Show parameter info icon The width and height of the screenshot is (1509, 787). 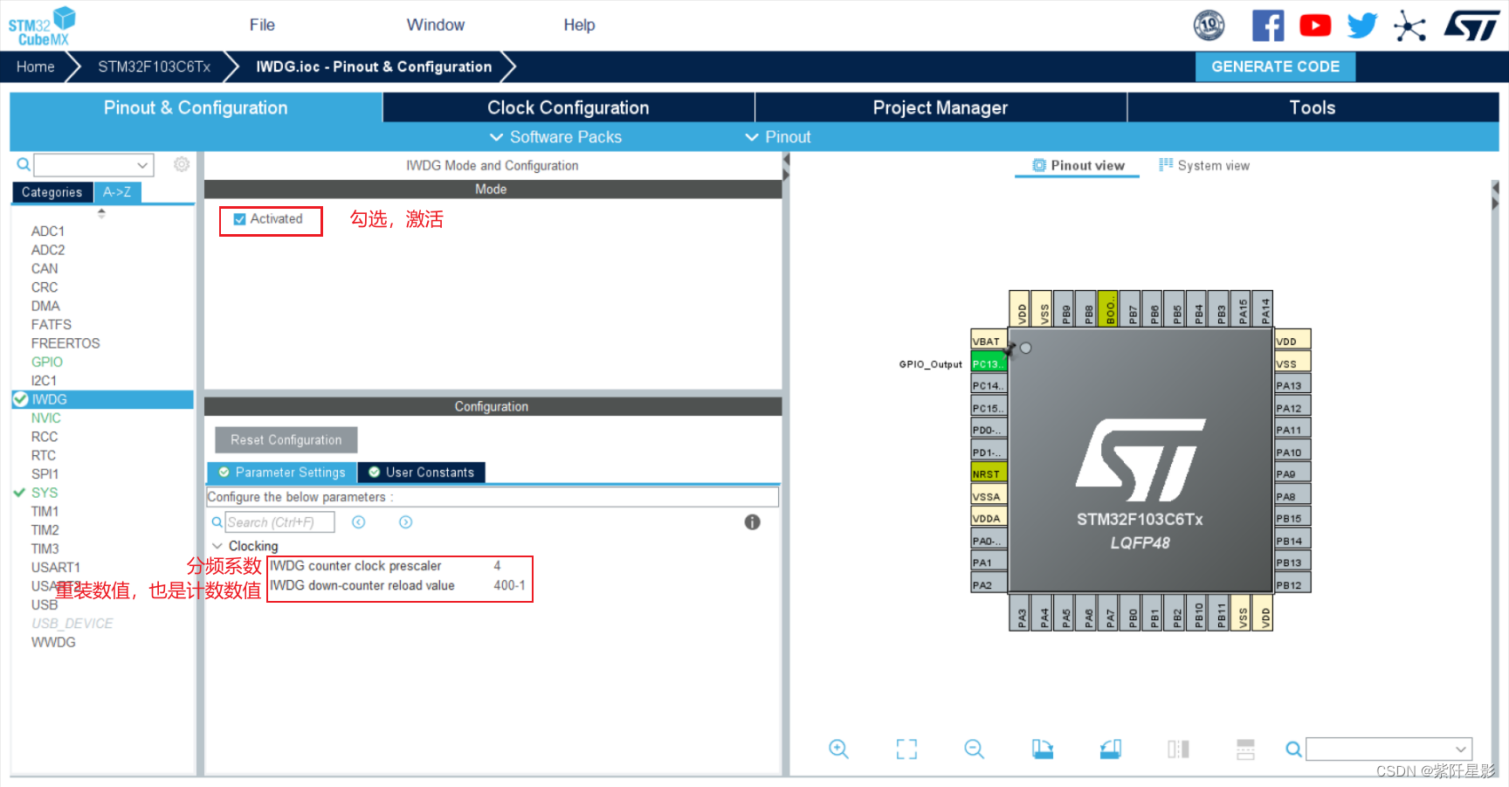[x=752, y=522]
